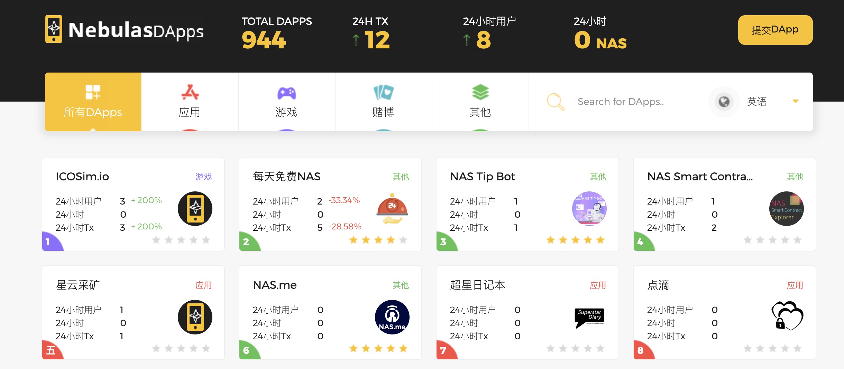Click the 应用 tag on 星云采矿
Image resolution: width=844 pixels, height=369 pixels.
click(x=203, y=285)
